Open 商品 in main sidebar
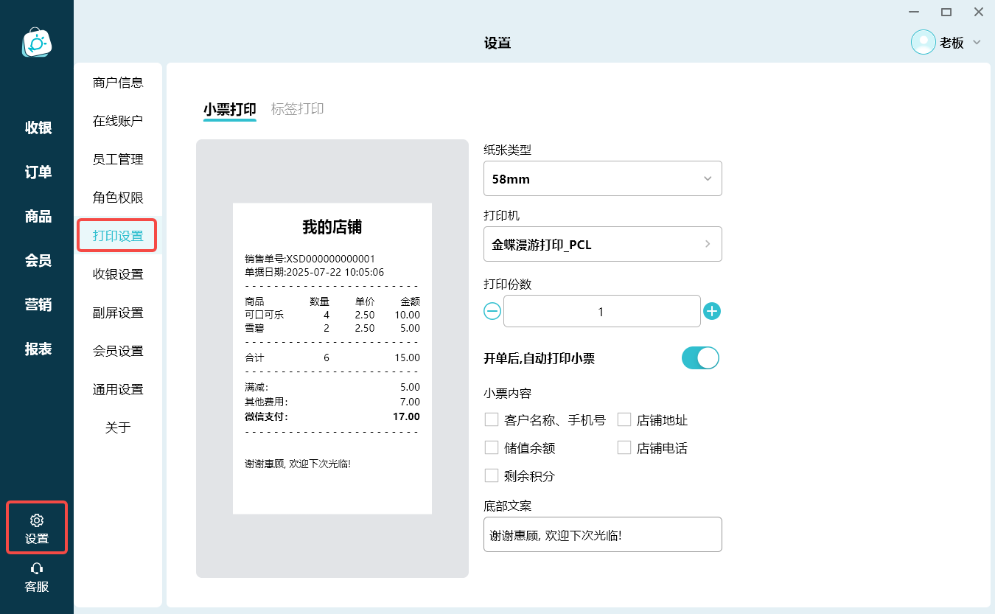 pyautogui.click(x=38, y=216)
